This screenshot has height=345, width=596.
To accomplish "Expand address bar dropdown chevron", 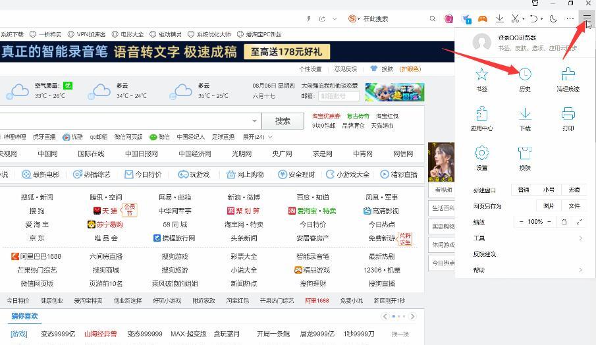I will [x=335, y=18].
